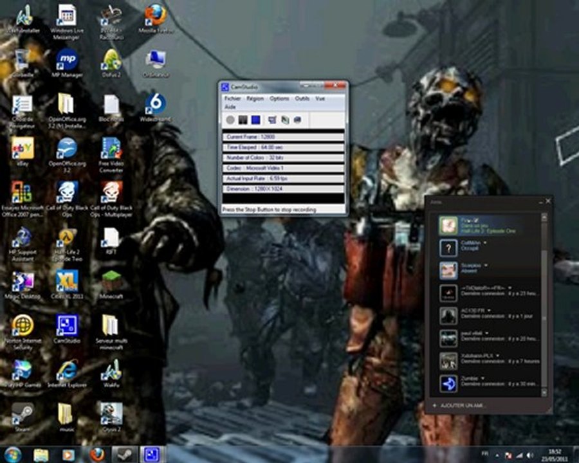579x463 pixels.
Task: Open Windows Explorer from the taskbar
Action: coord(41,455)
